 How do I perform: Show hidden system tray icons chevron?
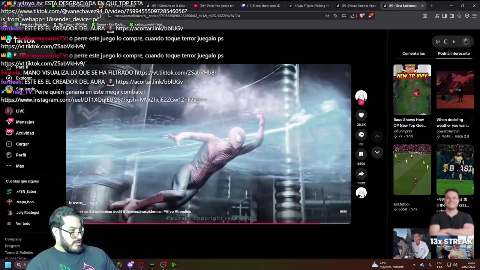coord(414,265)
